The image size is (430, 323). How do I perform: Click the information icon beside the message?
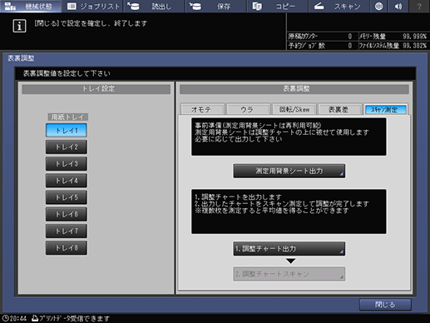point(19,26)
